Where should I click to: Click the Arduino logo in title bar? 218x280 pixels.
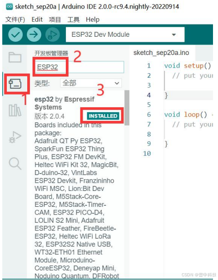pos(9,7)
